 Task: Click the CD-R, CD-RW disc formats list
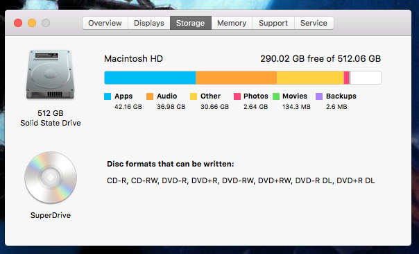[x=241, y=180]
